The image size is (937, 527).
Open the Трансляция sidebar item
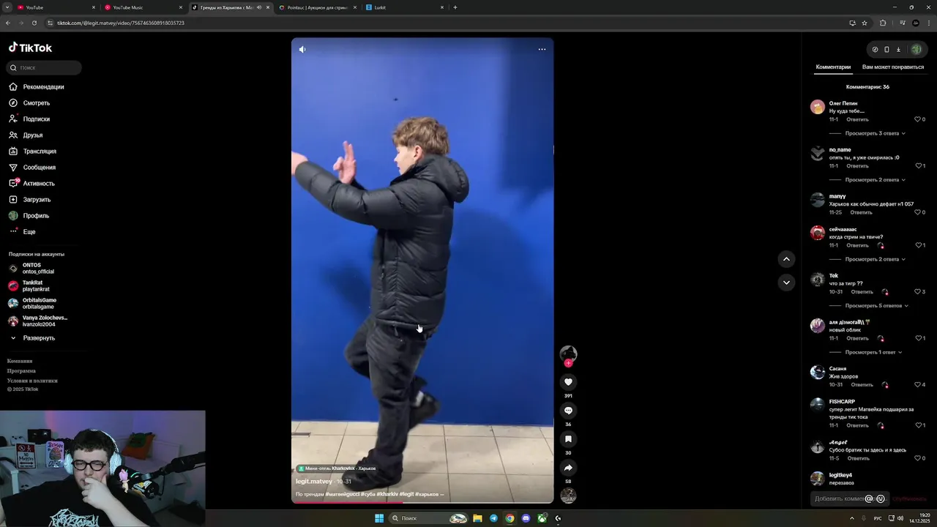(39, 152)
